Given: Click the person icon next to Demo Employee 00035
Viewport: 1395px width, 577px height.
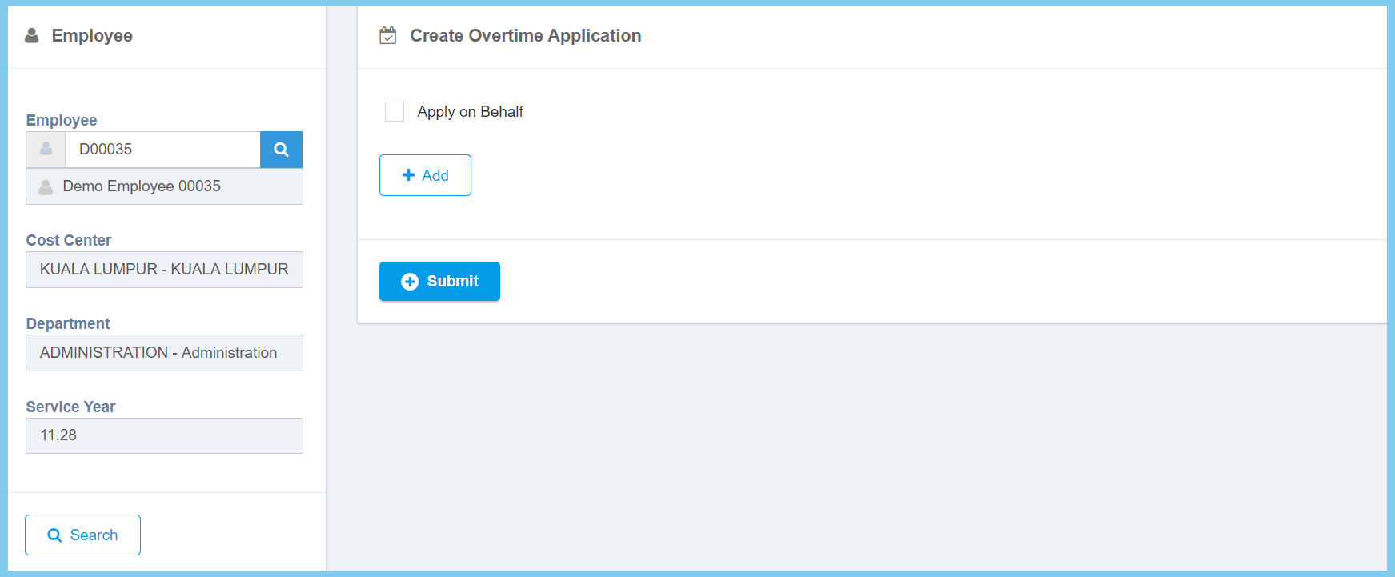Looking at the screenshot, I should tap(46, 186).
